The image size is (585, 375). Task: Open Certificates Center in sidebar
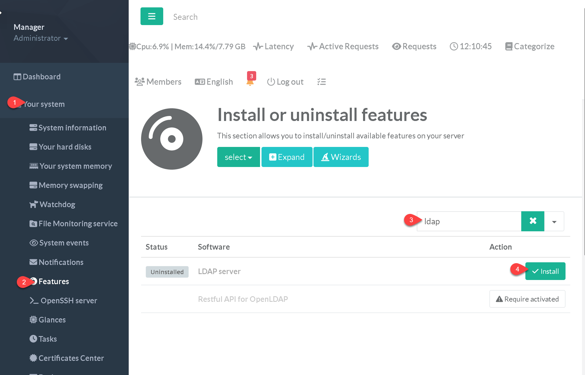[71, 358]
